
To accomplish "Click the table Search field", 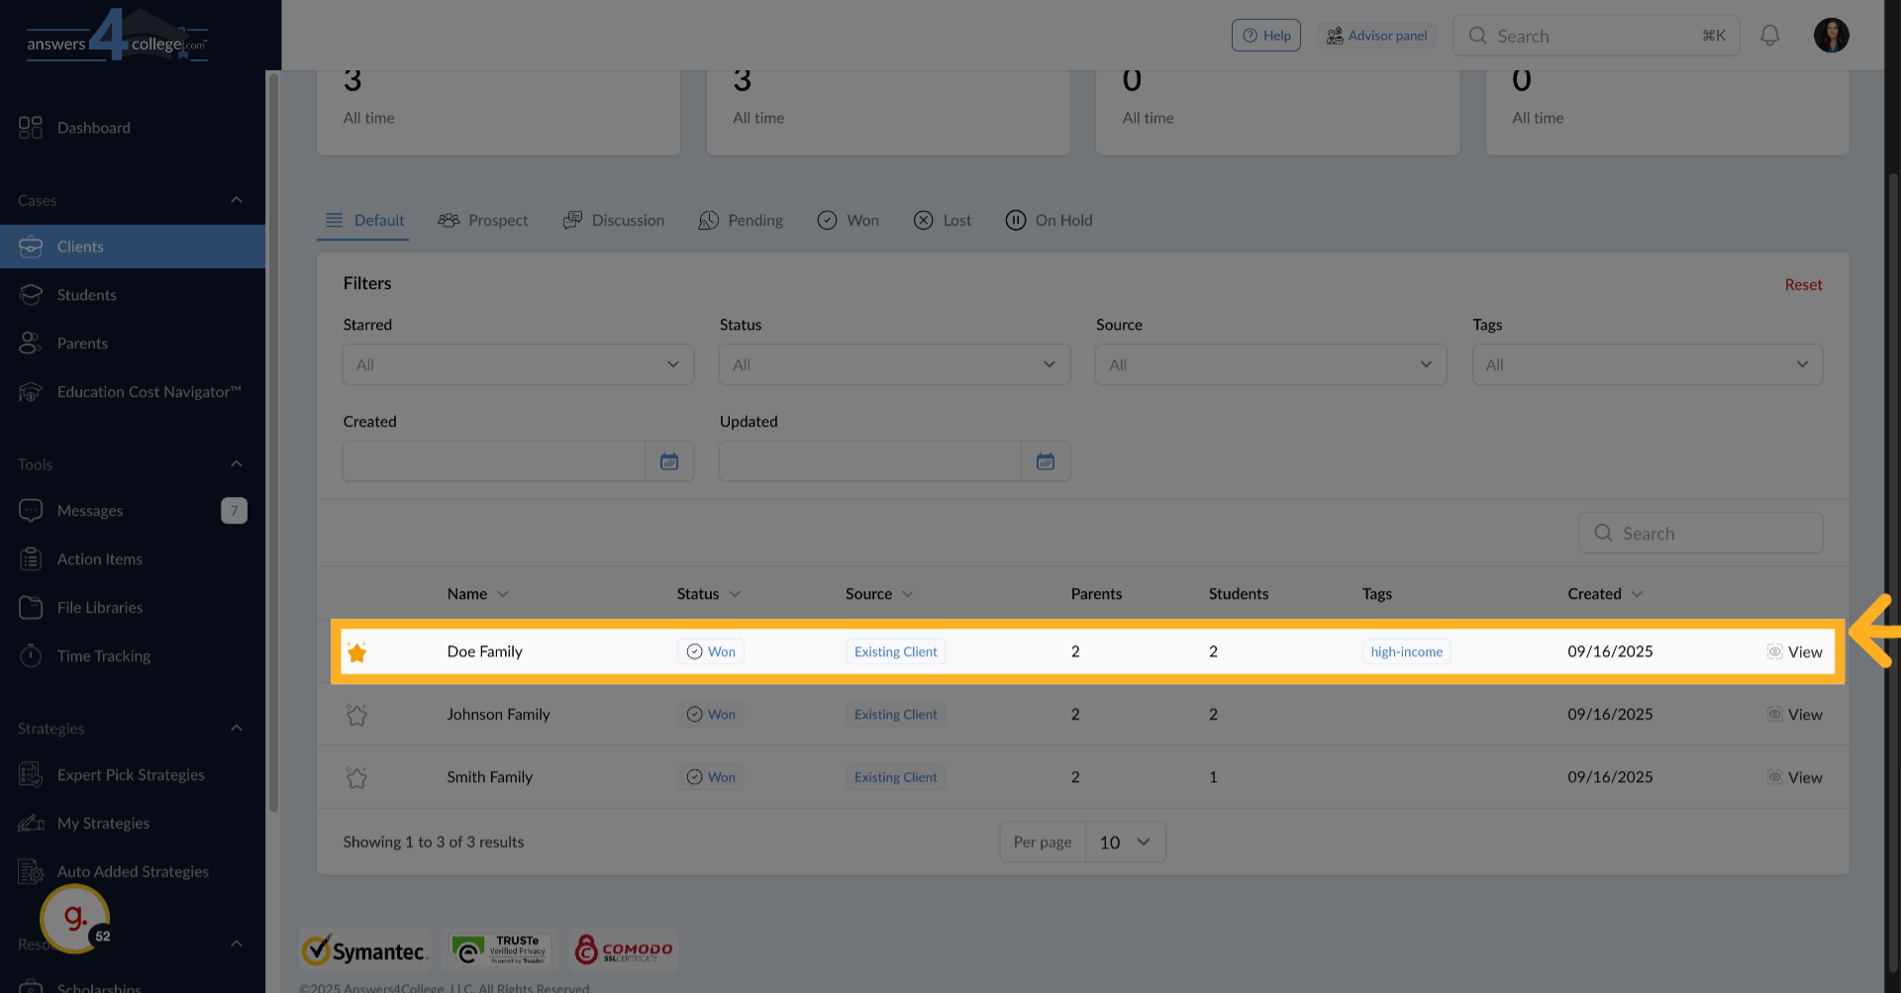I will [x=1700, y=533].
